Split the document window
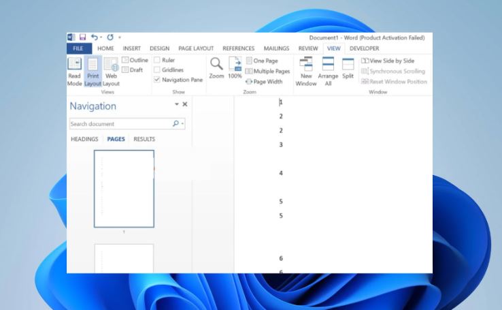This screenshot has height=310, width=502. click(x=348, y=68)
